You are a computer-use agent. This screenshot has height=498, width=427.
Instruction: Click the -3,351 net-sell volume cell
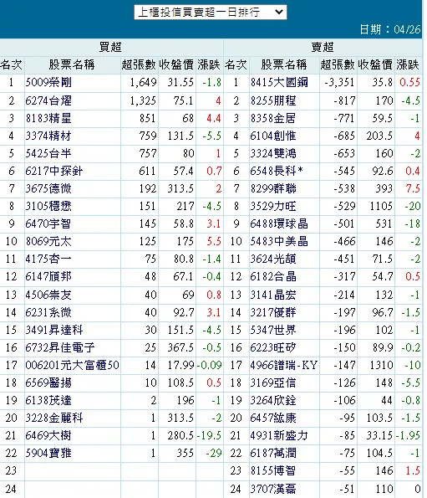click(339, 83)
